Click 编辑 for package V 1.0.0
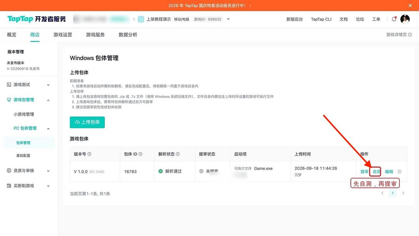Viewport: 419px width, 236px height. pos(389,172)
